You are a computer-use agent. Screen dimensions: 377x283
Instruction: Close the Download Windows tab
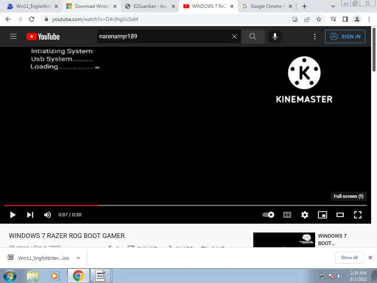(x=115, y=6)
